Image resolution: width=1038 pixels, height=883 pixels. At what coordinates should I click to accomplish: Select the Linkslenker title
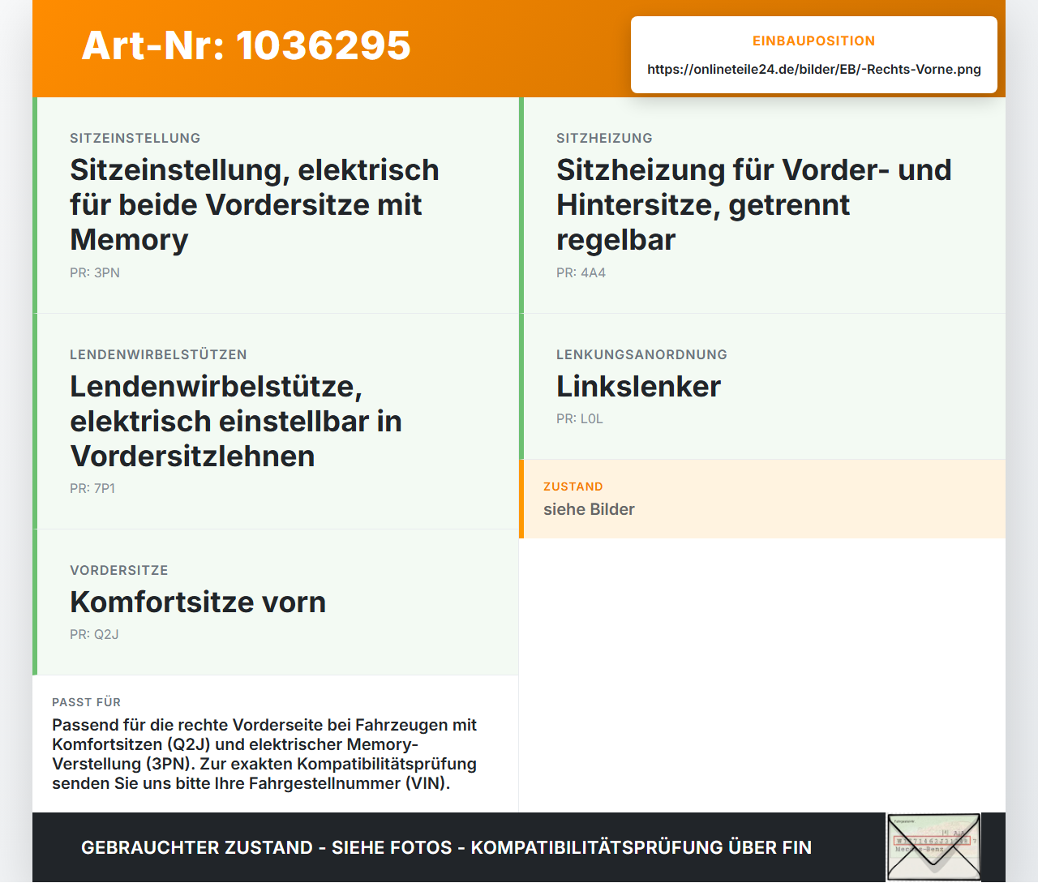pyautogui.click(x=638, y=386)
